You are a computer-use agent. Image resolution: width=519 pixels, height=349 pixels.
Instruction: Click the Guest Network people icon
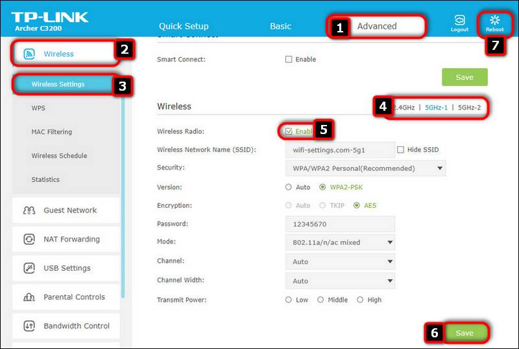29,210
